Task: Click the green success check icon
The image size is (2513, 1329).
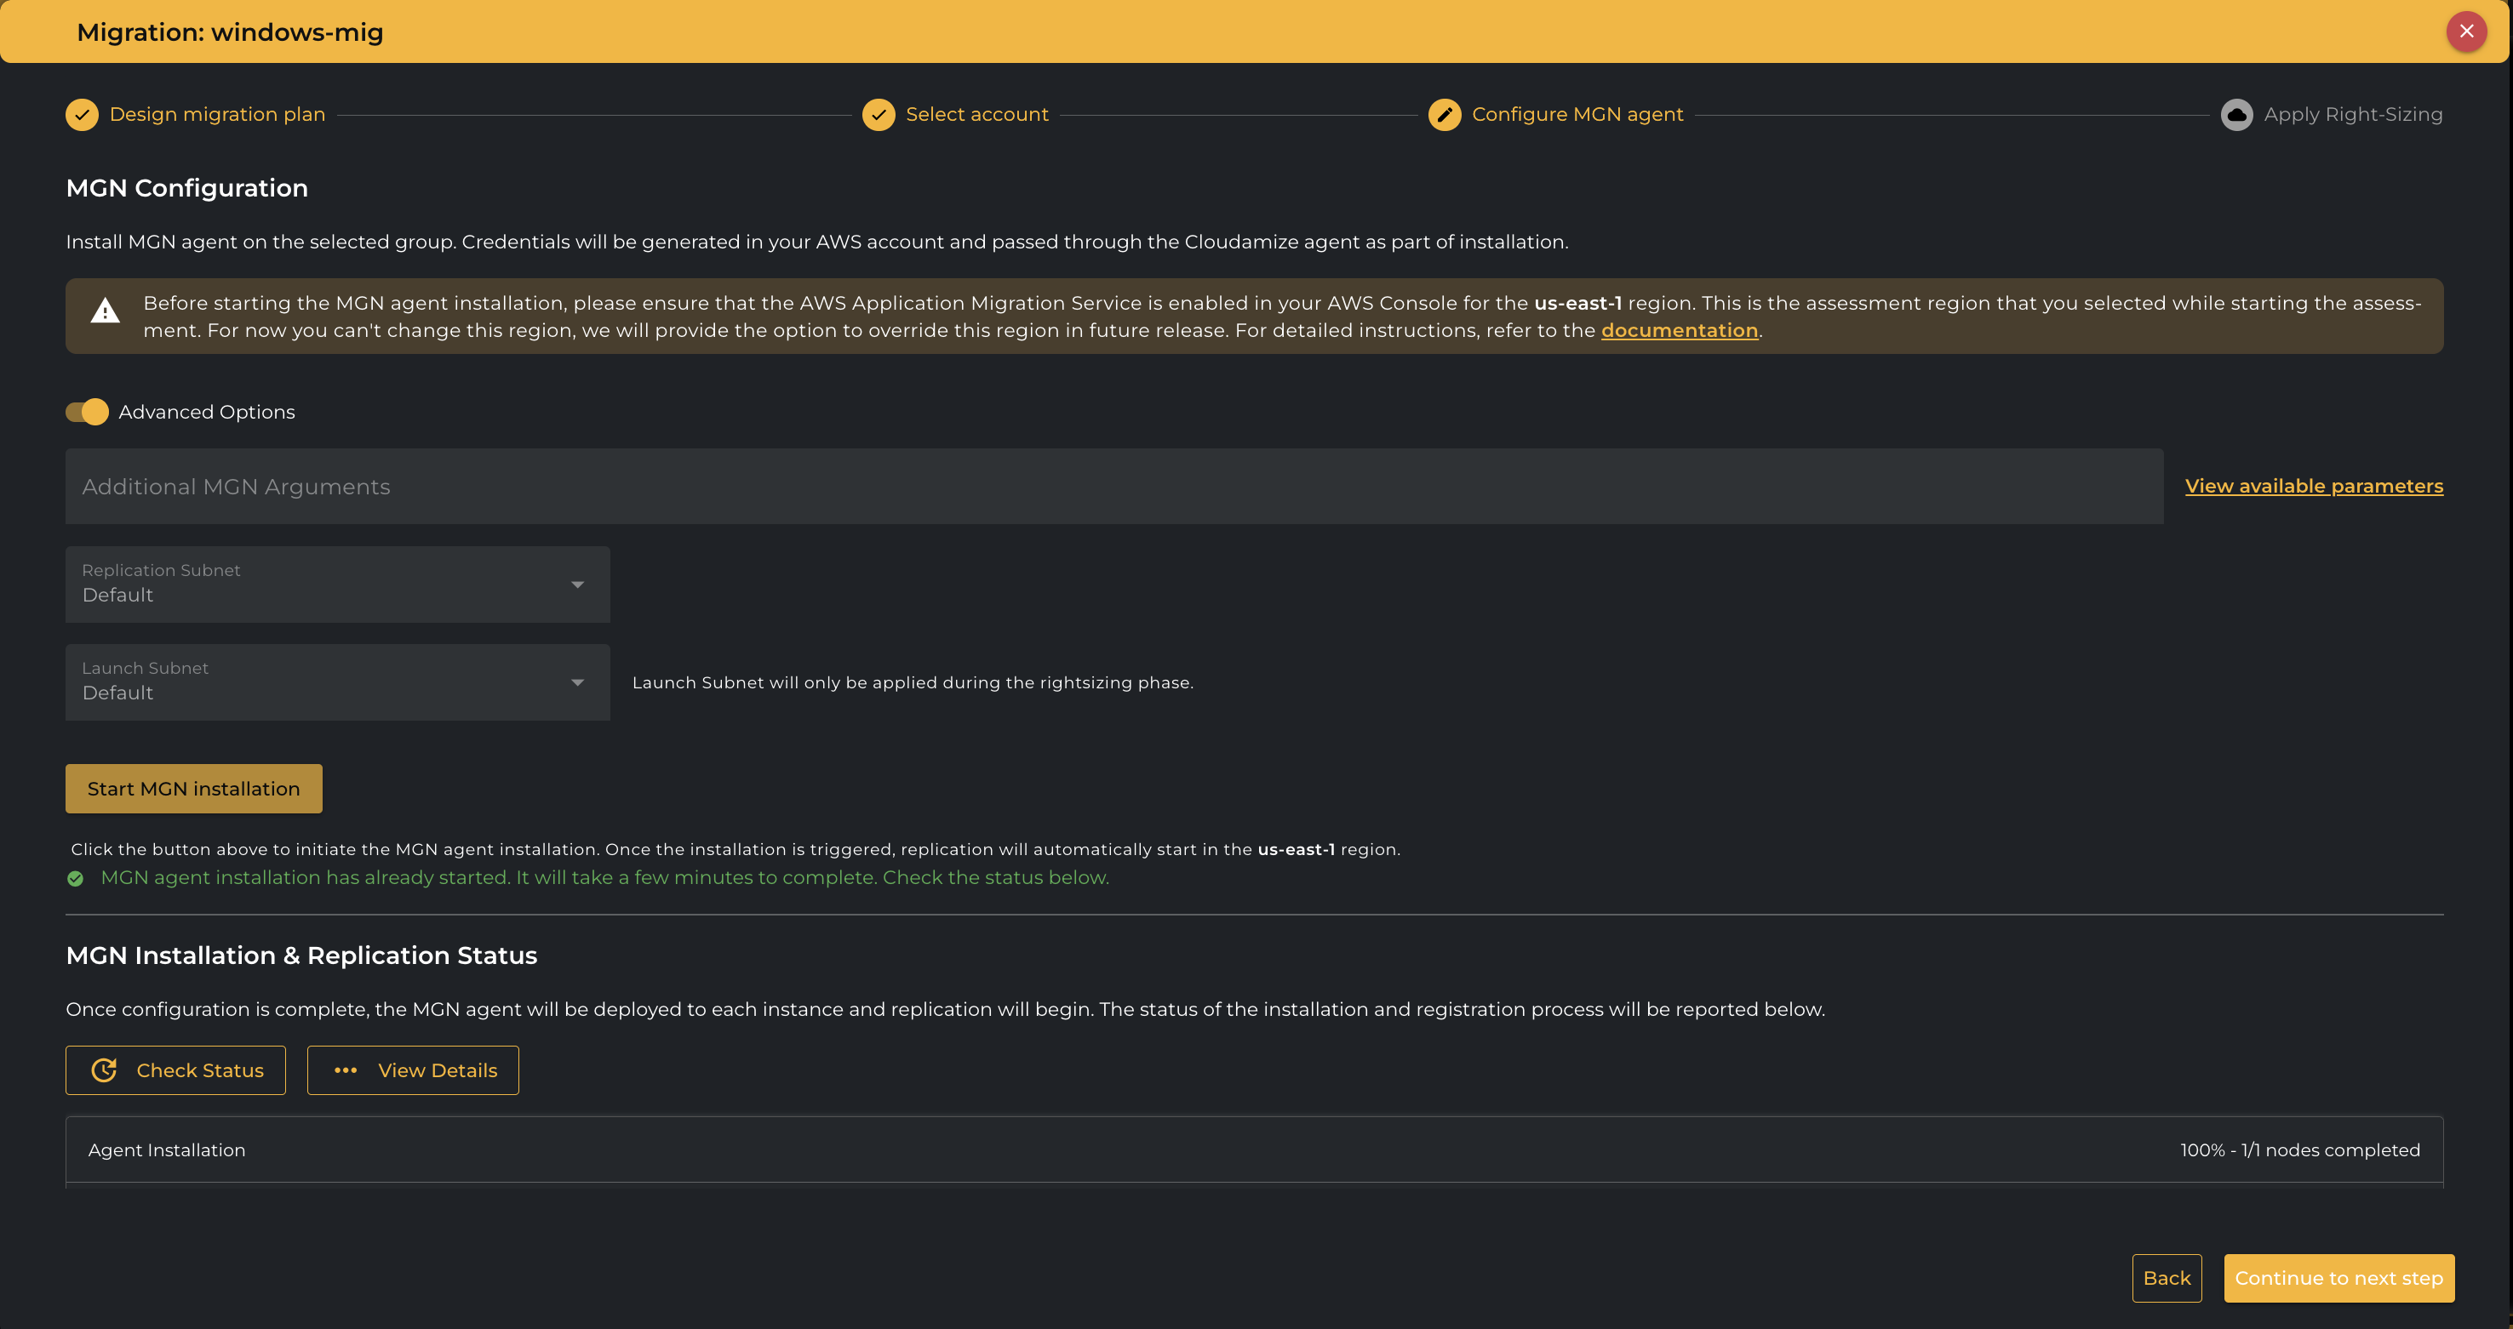Action: 75,879
